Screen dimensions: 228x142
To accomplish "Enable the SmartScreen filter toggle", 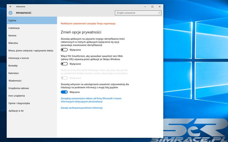I will coord(64,64).
